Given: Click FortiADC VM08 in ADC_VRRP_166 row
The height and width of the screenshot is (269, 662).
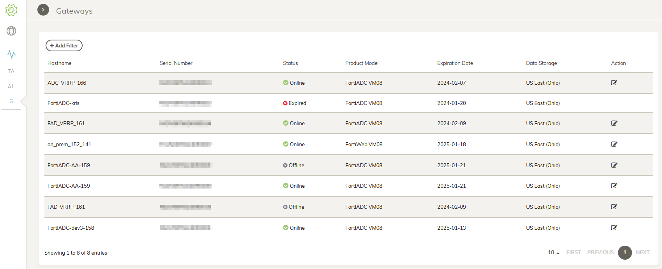Looking at the screenshot, I should tap(364, 83).
